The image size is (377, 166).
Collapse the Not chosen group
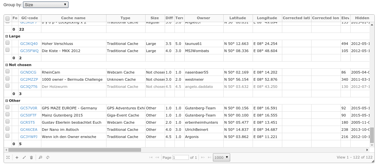(7, 65)
